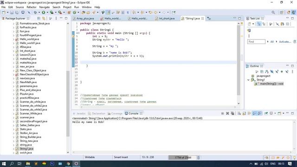The image size is (297, 167).
Task: Click the Remove All Terminated Launches console icon
Action: pyautogui.click(x=232, y=113)
